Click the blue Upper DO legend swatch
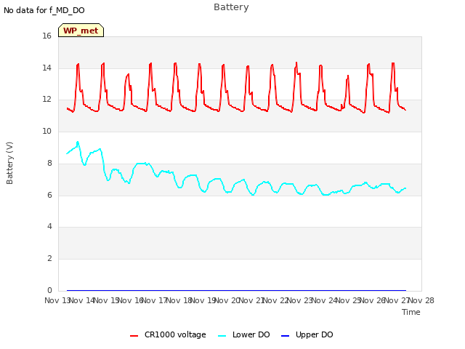The height and width of the screenshot is (349, 465). tap(285, 336)
